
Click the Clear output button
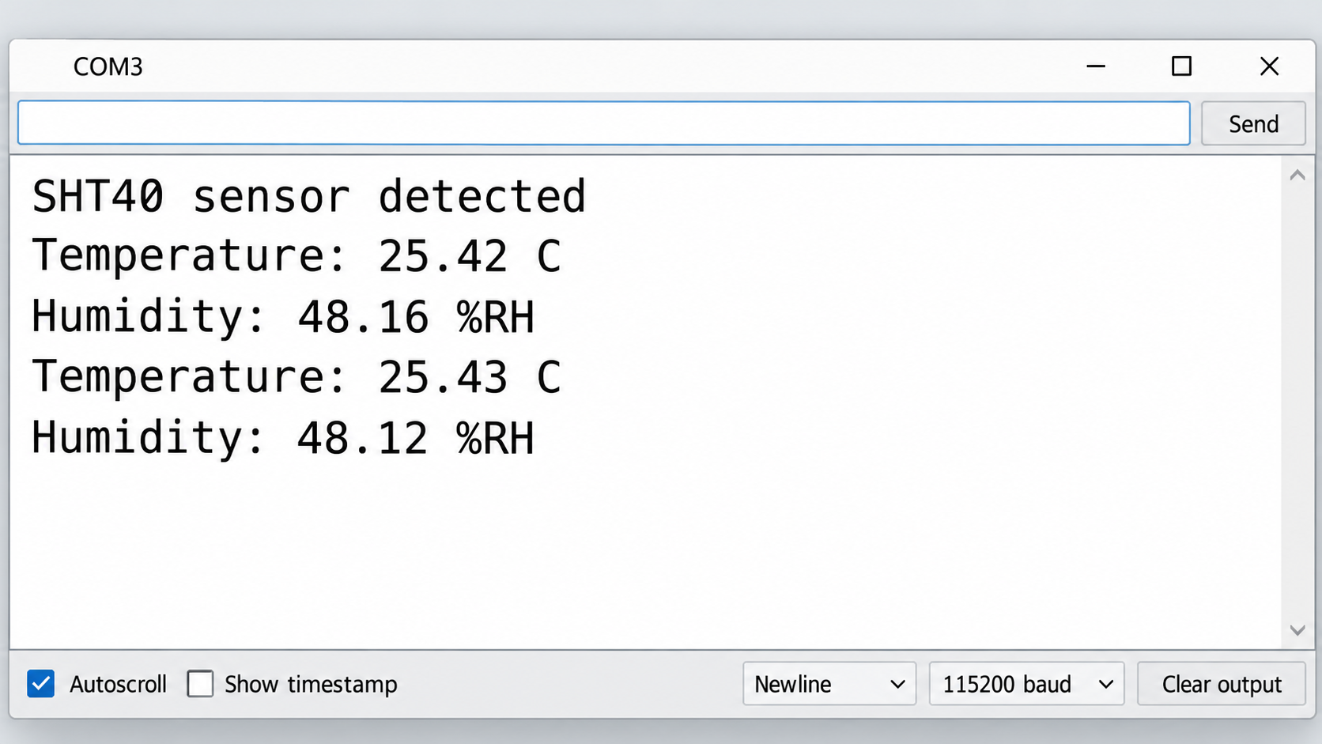tap(1222, 684)
